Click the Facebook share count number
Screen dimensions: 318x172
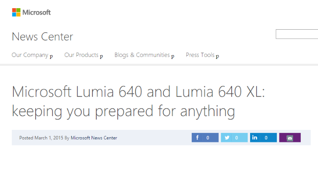tap(208, 138)
